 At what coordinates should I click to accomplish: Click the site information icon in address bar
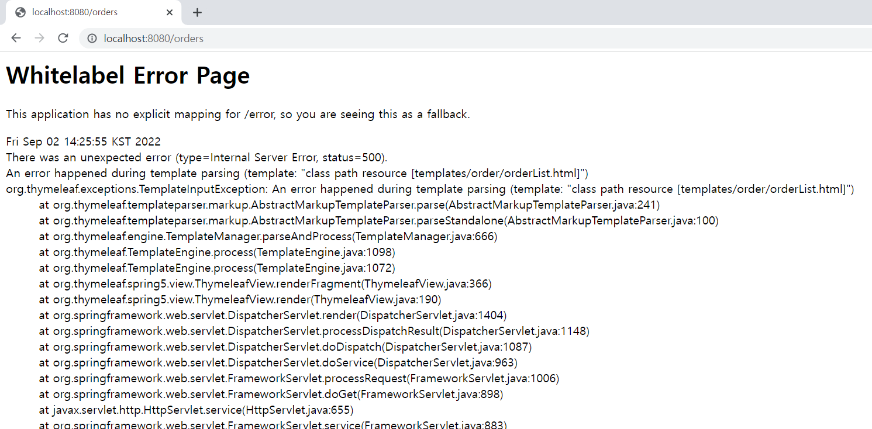pyautogui.click(x=92, y=39)
